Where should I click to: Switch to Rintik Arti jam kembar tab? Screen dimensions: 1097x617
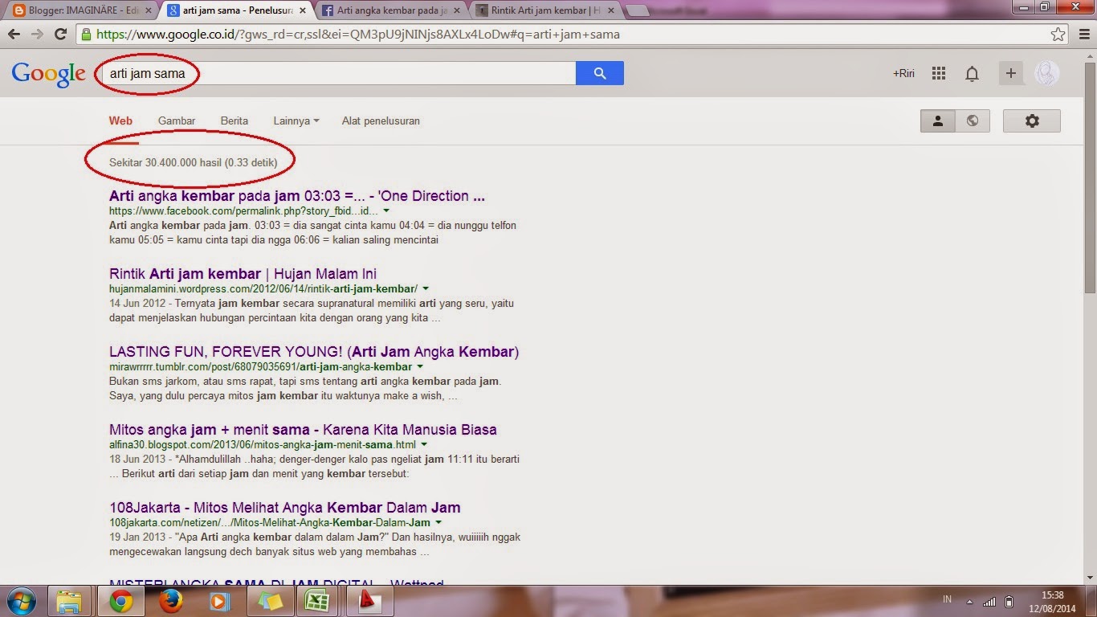546,10
